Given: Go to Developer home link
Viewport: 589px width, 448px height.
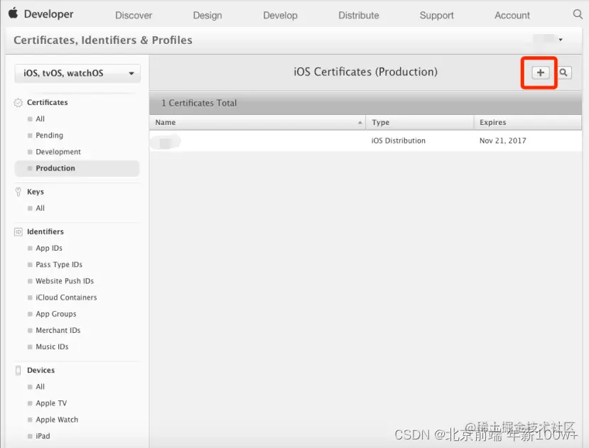Looking at the screenshot, I should (49, 14).
